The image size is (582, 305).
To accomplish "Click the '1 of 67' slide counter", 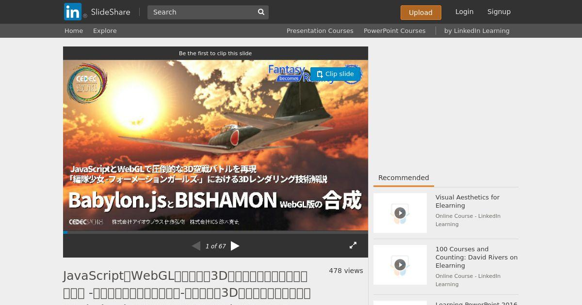I will pos(215,246).
